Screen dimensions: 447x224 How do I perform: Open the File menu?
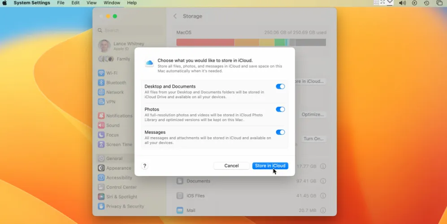coord(61,3)
